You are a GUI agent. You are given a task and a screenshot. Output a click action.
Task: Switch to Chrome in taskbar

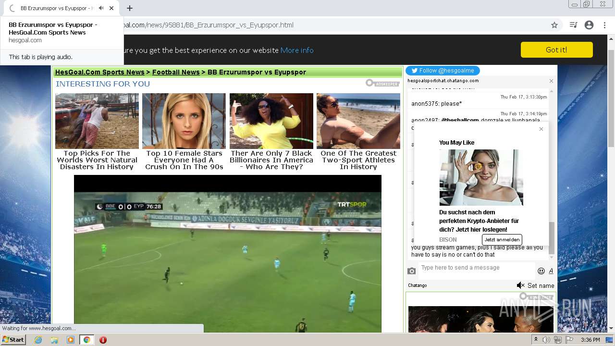coord(86,340)
